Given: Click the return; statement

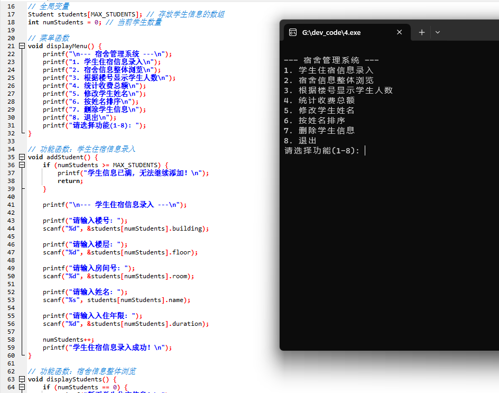Looking at the screenshot, I should point(70,181).
